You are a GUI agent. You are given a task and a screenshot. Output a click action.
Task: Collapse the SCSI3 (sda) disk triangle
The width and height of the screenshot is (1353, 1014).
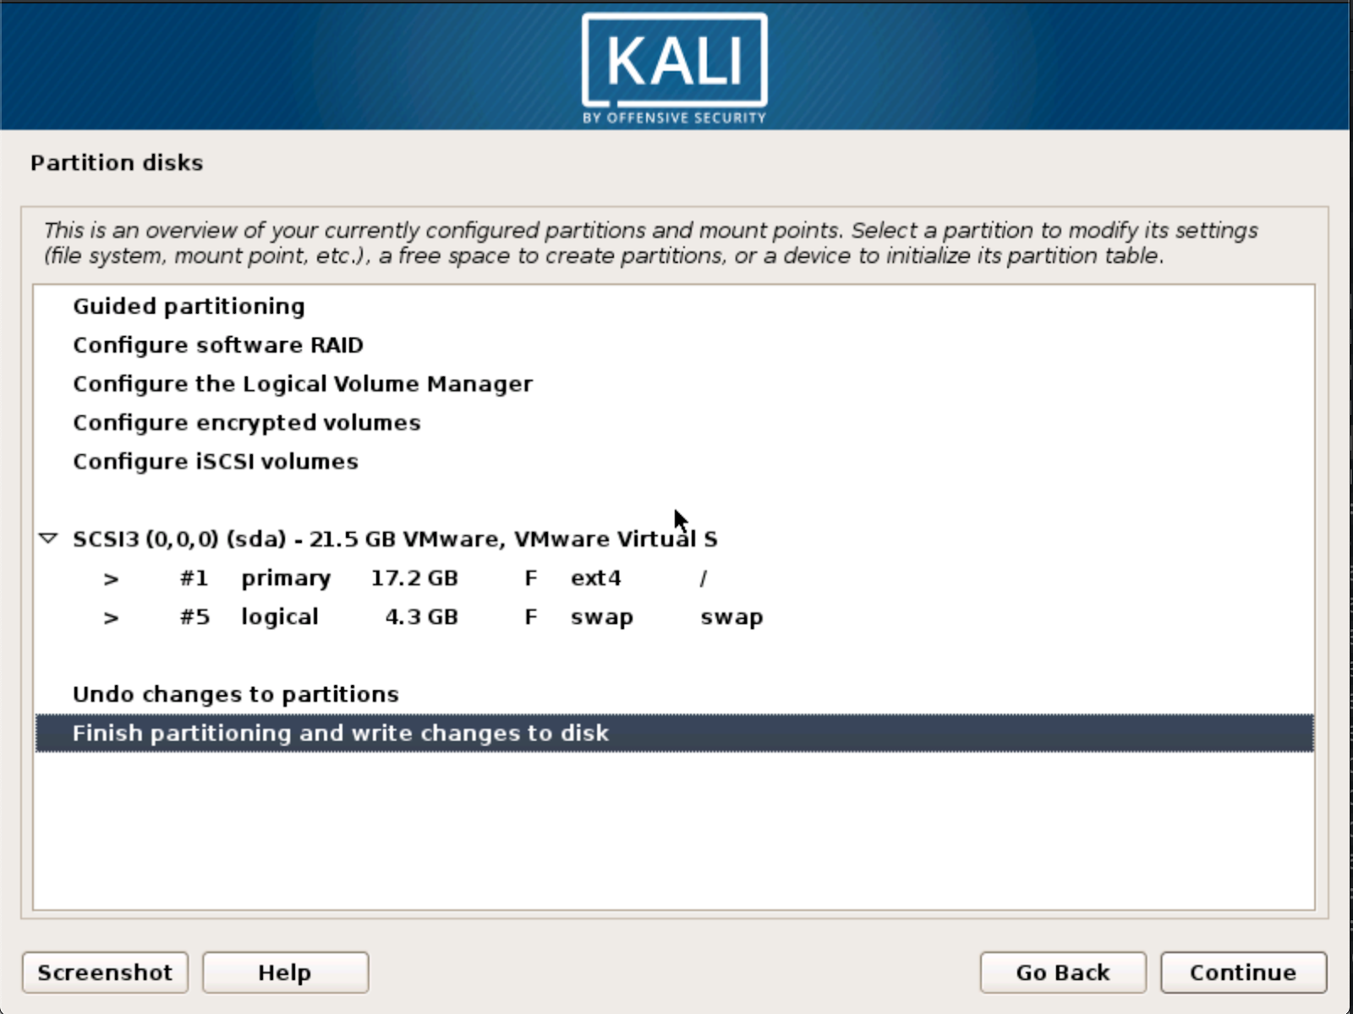(49, 539)
